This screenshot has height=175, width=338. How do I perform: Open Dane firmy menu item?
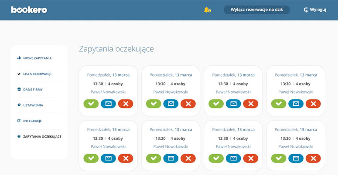click(x=33, y=89)
